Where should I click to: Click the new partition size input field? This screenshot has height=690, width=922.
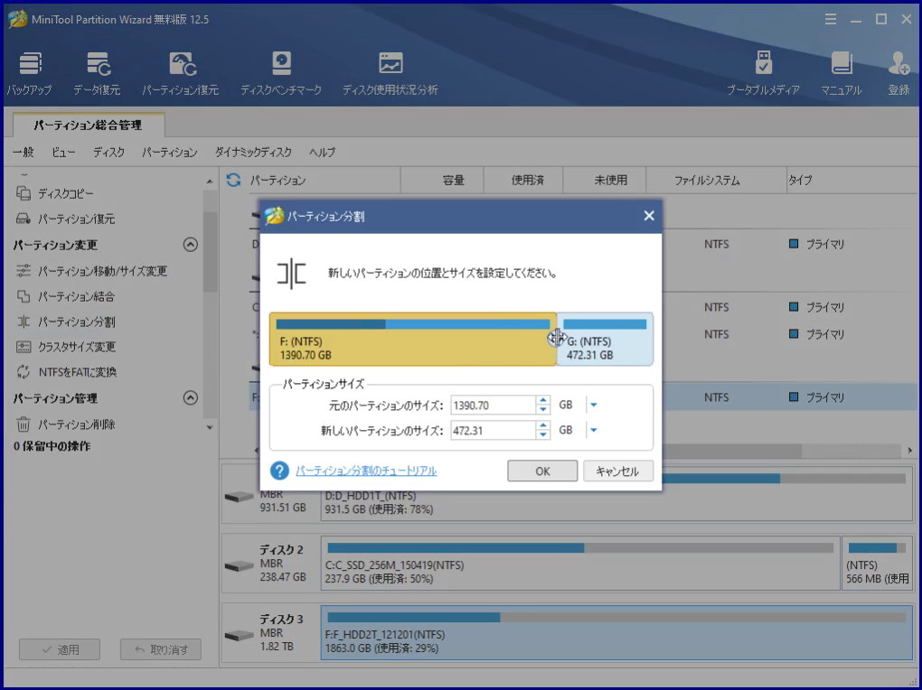(x=494, y=430)
